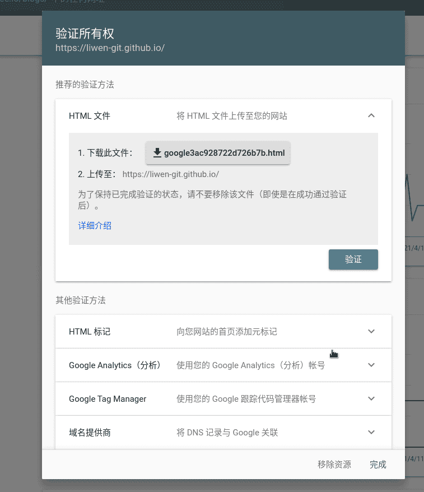Click 完成 to close dialog
The image size is (424, 492).
click(378, 465)
